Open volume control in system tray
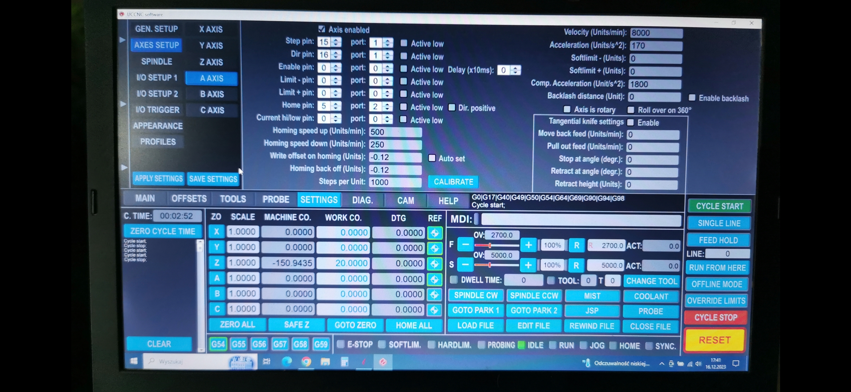The image size is (851, 392). coord(698,364)
